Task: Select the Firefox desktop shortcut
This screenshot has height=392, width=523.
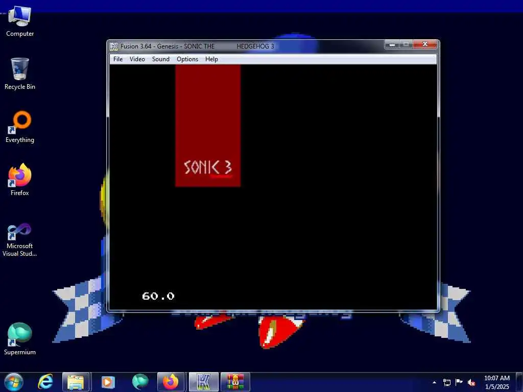Action: coord(20,180)
